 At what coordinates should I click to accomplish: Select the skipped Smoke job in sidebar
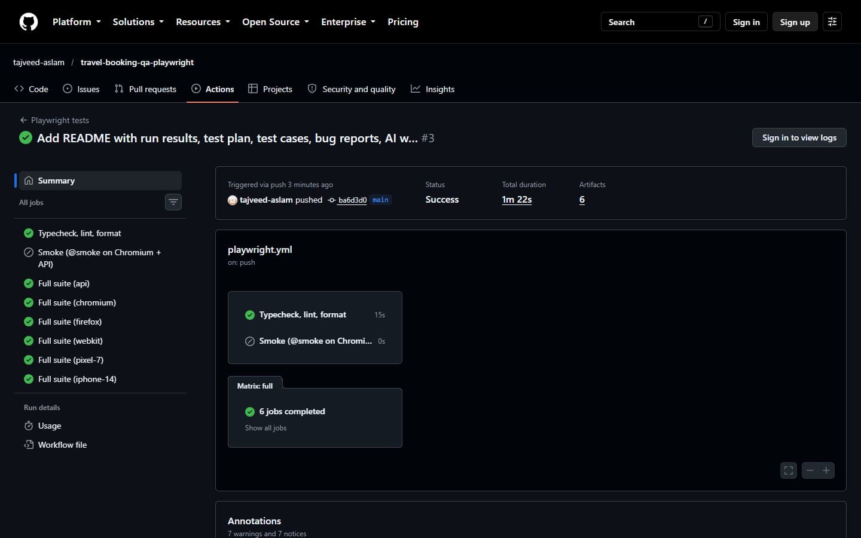coord(100,258)
